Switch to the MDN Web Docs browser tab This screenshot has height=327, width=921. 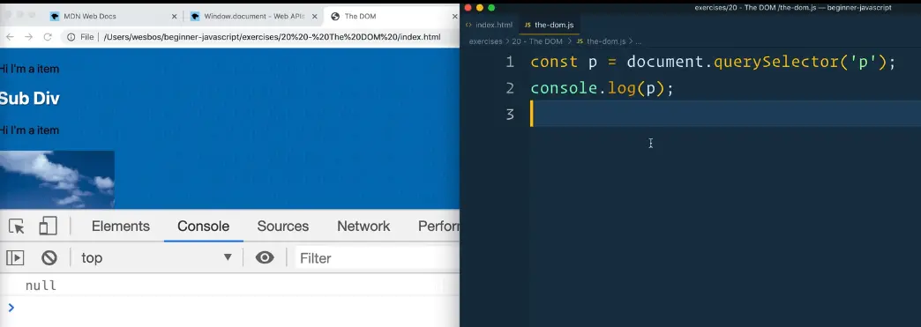114,17
